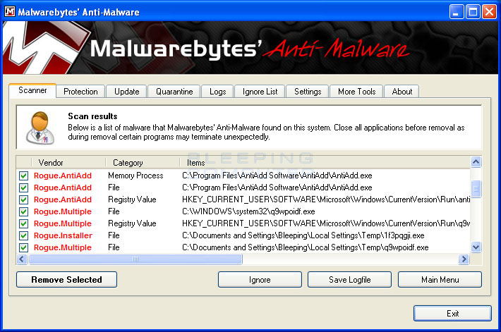Minimize the Malwarebytes window
Viewport: 501px width, 332px height.
[457, 12]
